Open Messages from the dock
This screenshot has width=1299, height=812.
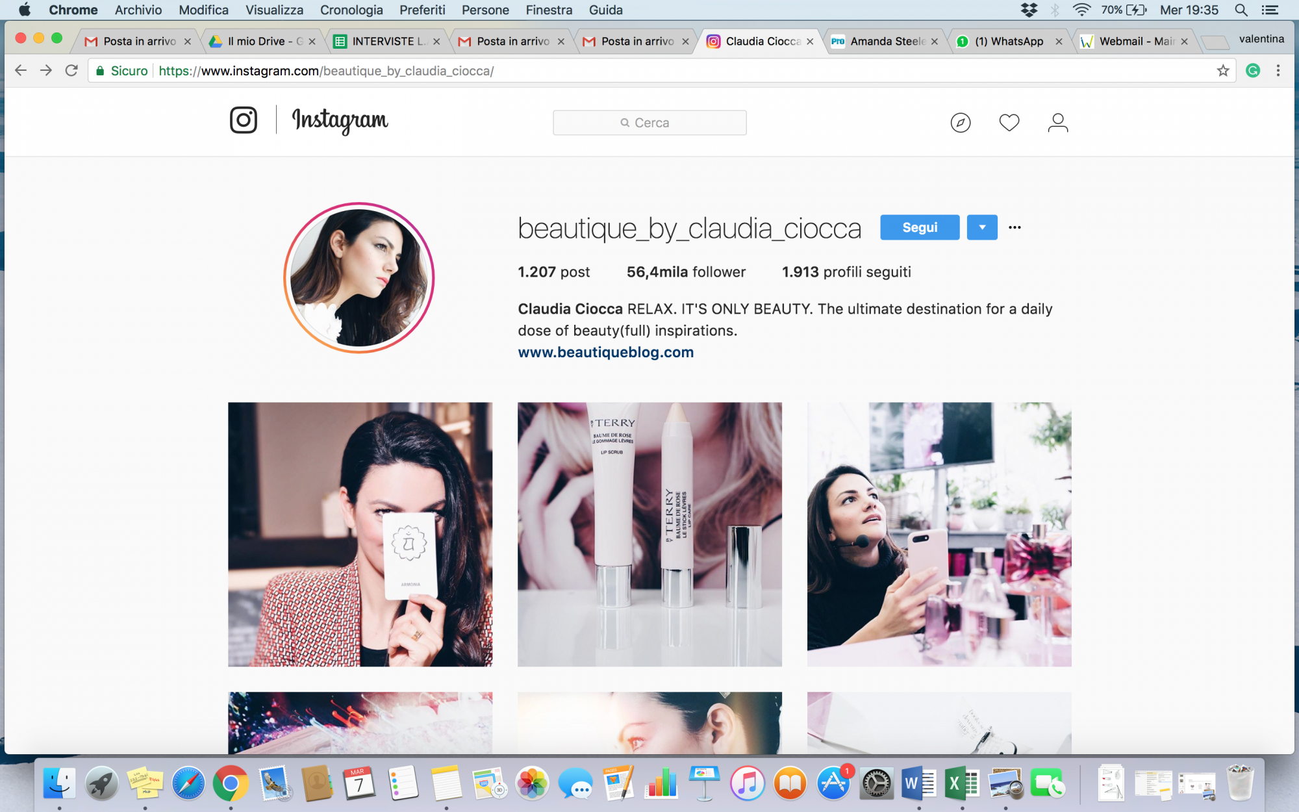pyautogui.click(x=575, y=783)
